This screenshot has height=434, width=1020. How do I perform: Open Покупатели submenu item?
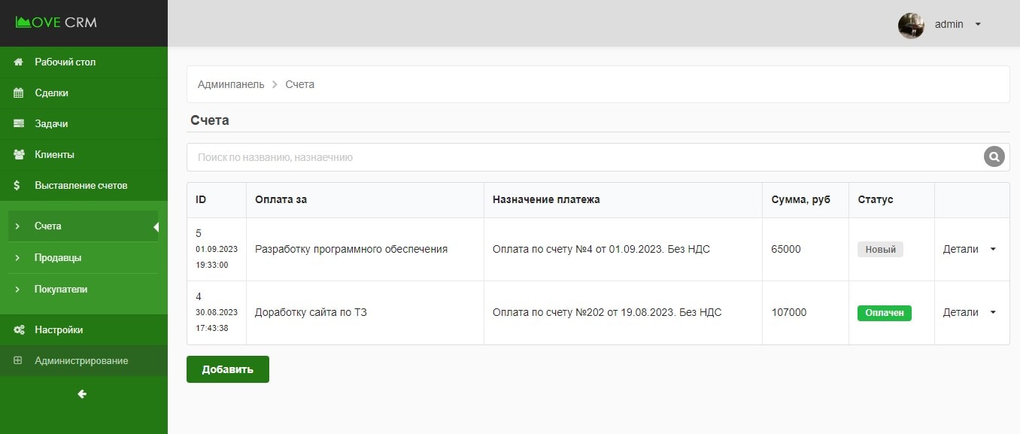coord(61,290)
